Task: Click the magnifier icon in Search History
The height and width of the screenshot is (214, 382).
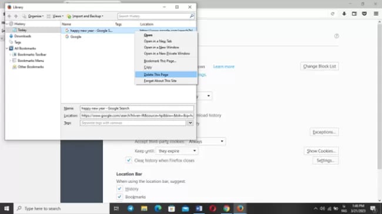Action: (192, 16)
